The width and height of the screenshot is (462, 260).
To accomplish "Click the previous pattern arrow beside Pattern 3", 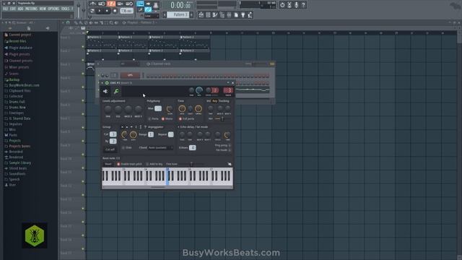I will point(165,14).
